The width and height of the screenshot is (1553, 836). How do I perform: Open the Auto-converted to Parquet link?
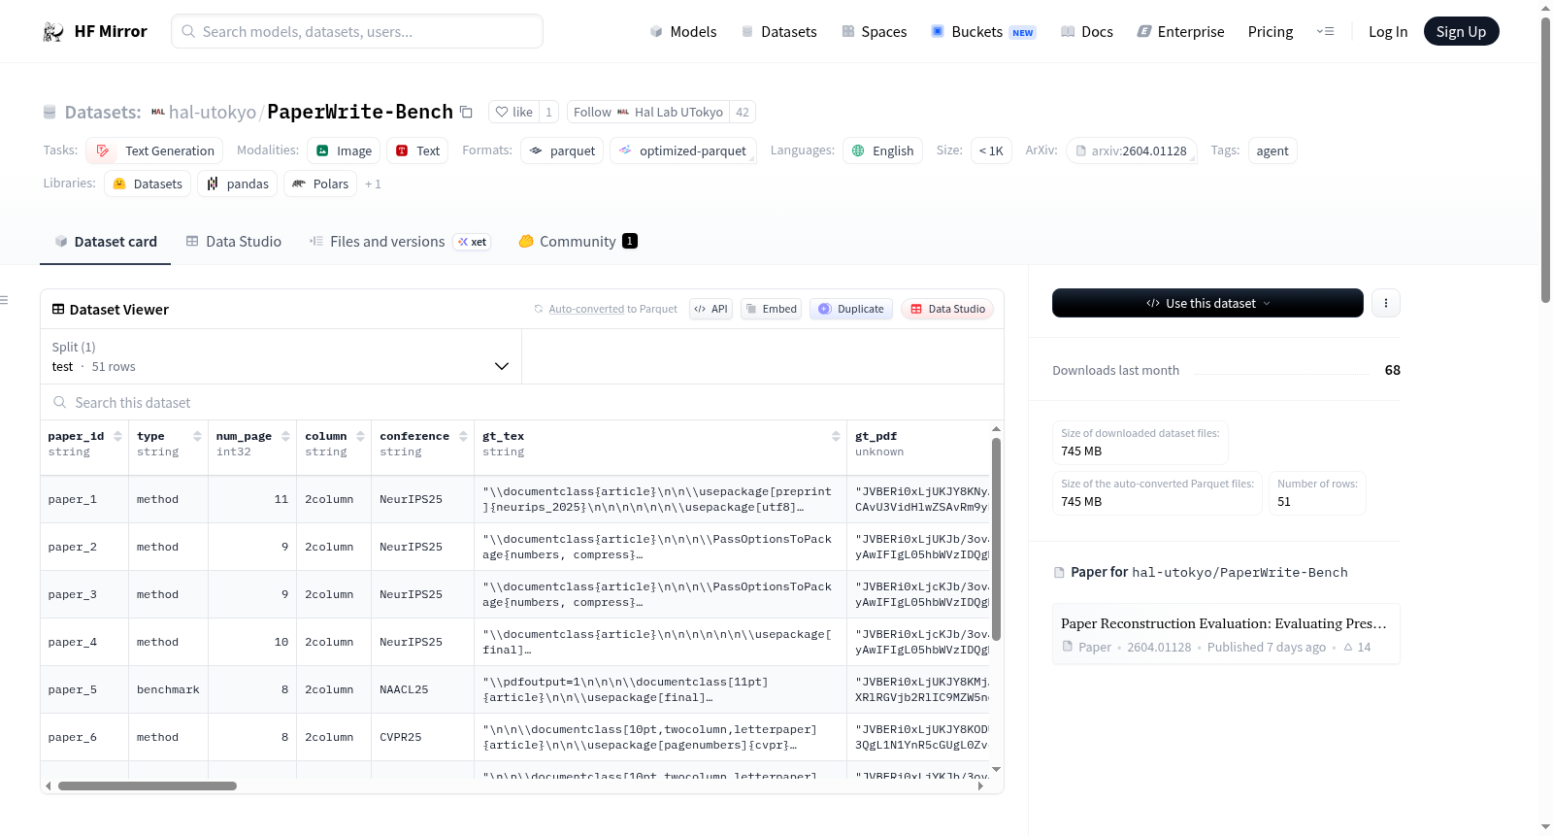[612, 309]
